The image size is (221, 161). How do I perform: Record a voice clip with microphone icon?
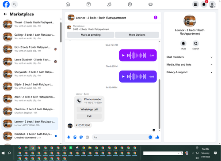pyautogui.click(x=69, y=137)
